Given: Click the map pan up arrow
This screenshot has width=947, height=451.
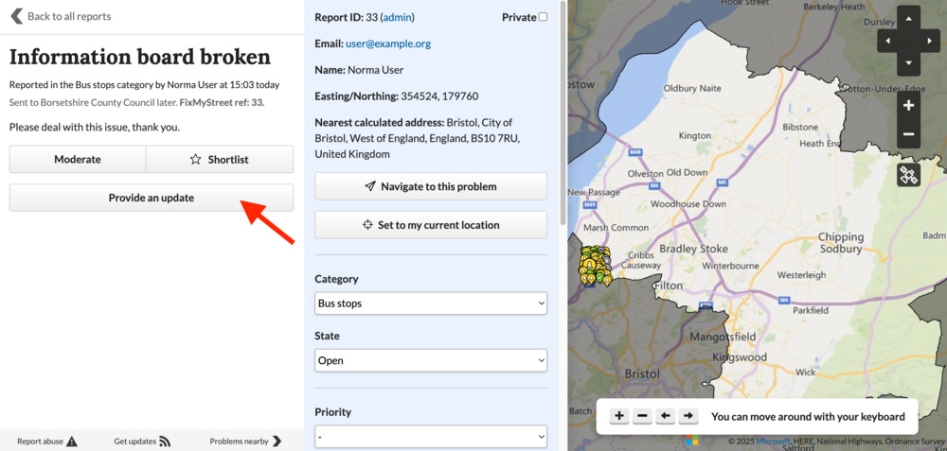Looking at the screenshot, I should coord(908,19).
